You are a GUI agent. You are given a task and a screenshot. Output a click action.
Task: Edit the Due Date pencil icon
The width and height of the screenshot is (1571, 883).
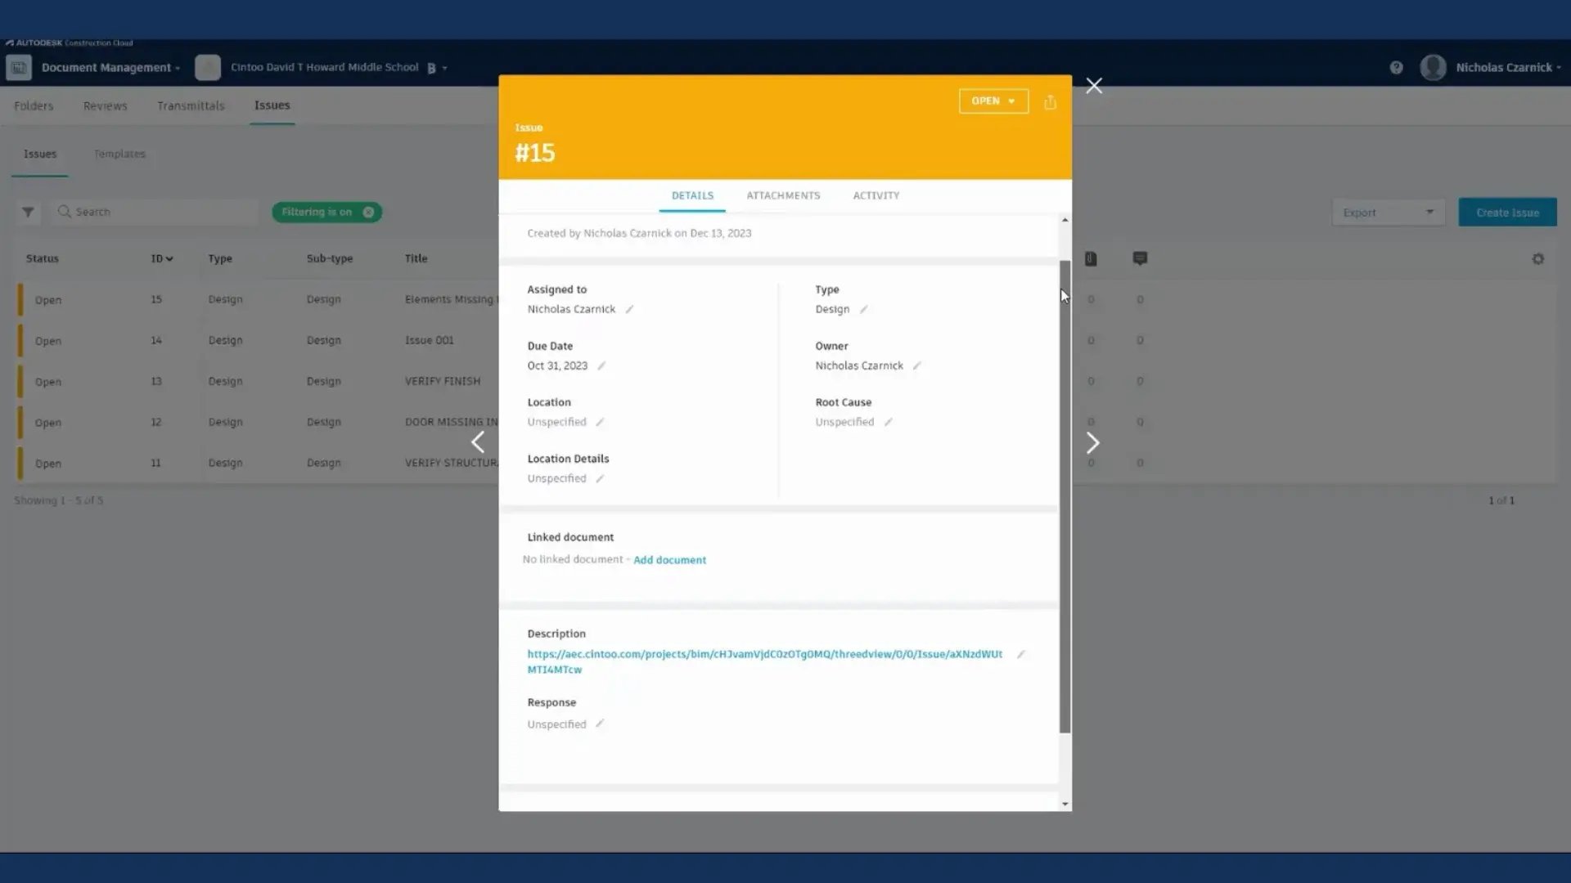point(601,366)
